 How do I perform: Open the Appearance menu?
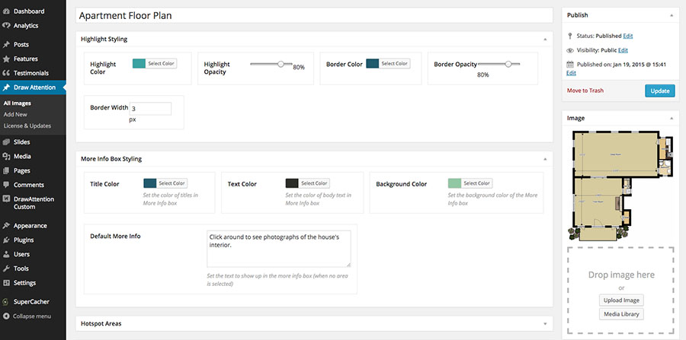tap(30, 226)
